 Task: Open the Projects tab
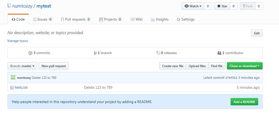[x=111, y=20]
